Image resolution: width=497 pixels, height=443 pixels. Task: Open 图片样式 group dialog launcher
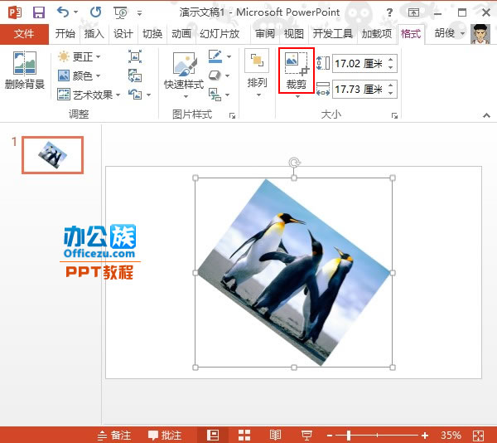[x=232, y=116]
